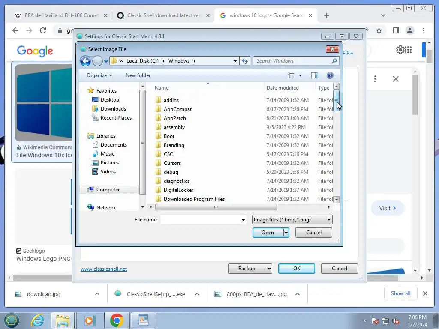The image size is (439, 329).
Task: Change the file view mode icon
Action: click(x=291, y=75)
